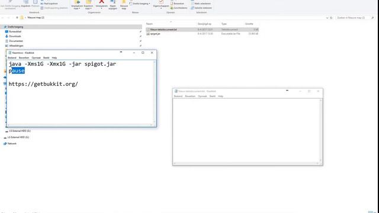
Task: Open Bestand menu in Nieuw tekstdocument Kladblok window
Action: [178, 96]
